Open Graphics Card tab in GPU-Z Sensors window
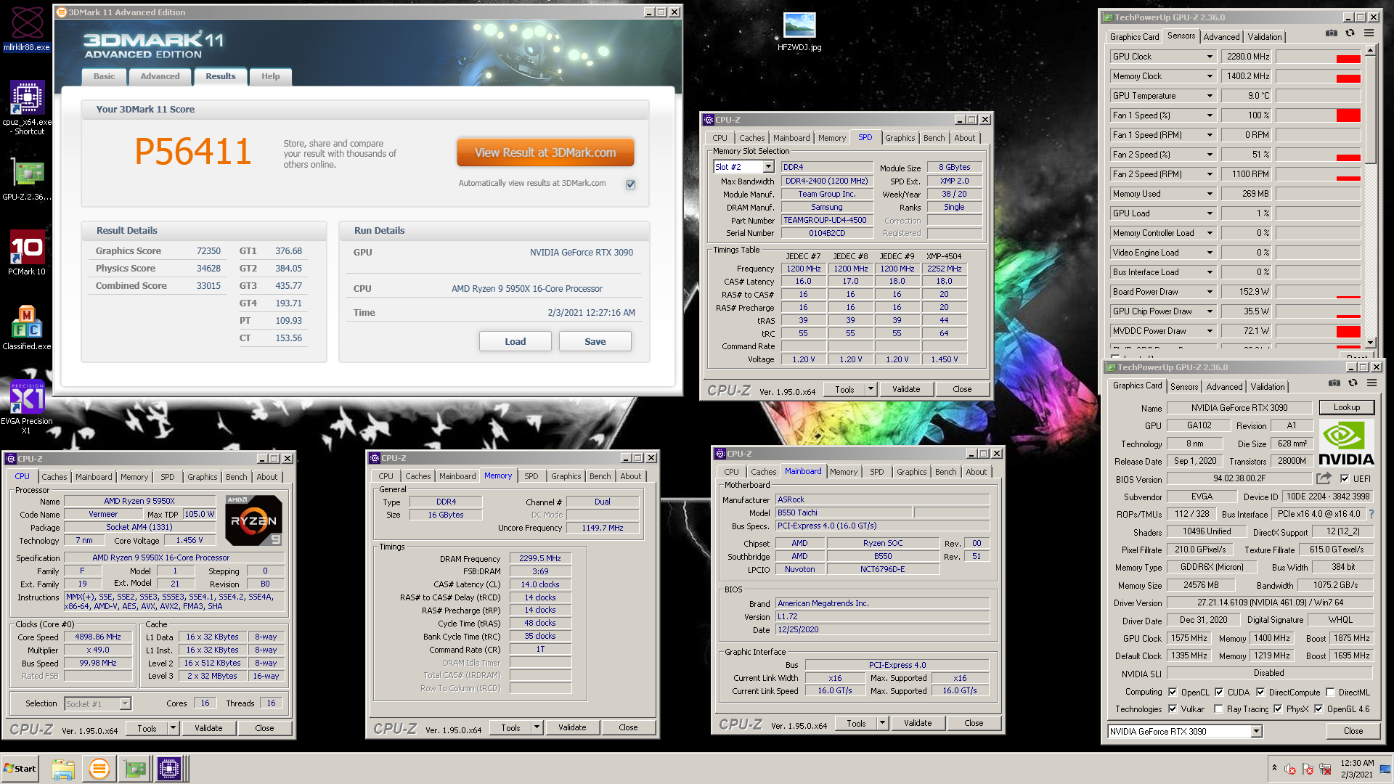 pos(1134,37)
